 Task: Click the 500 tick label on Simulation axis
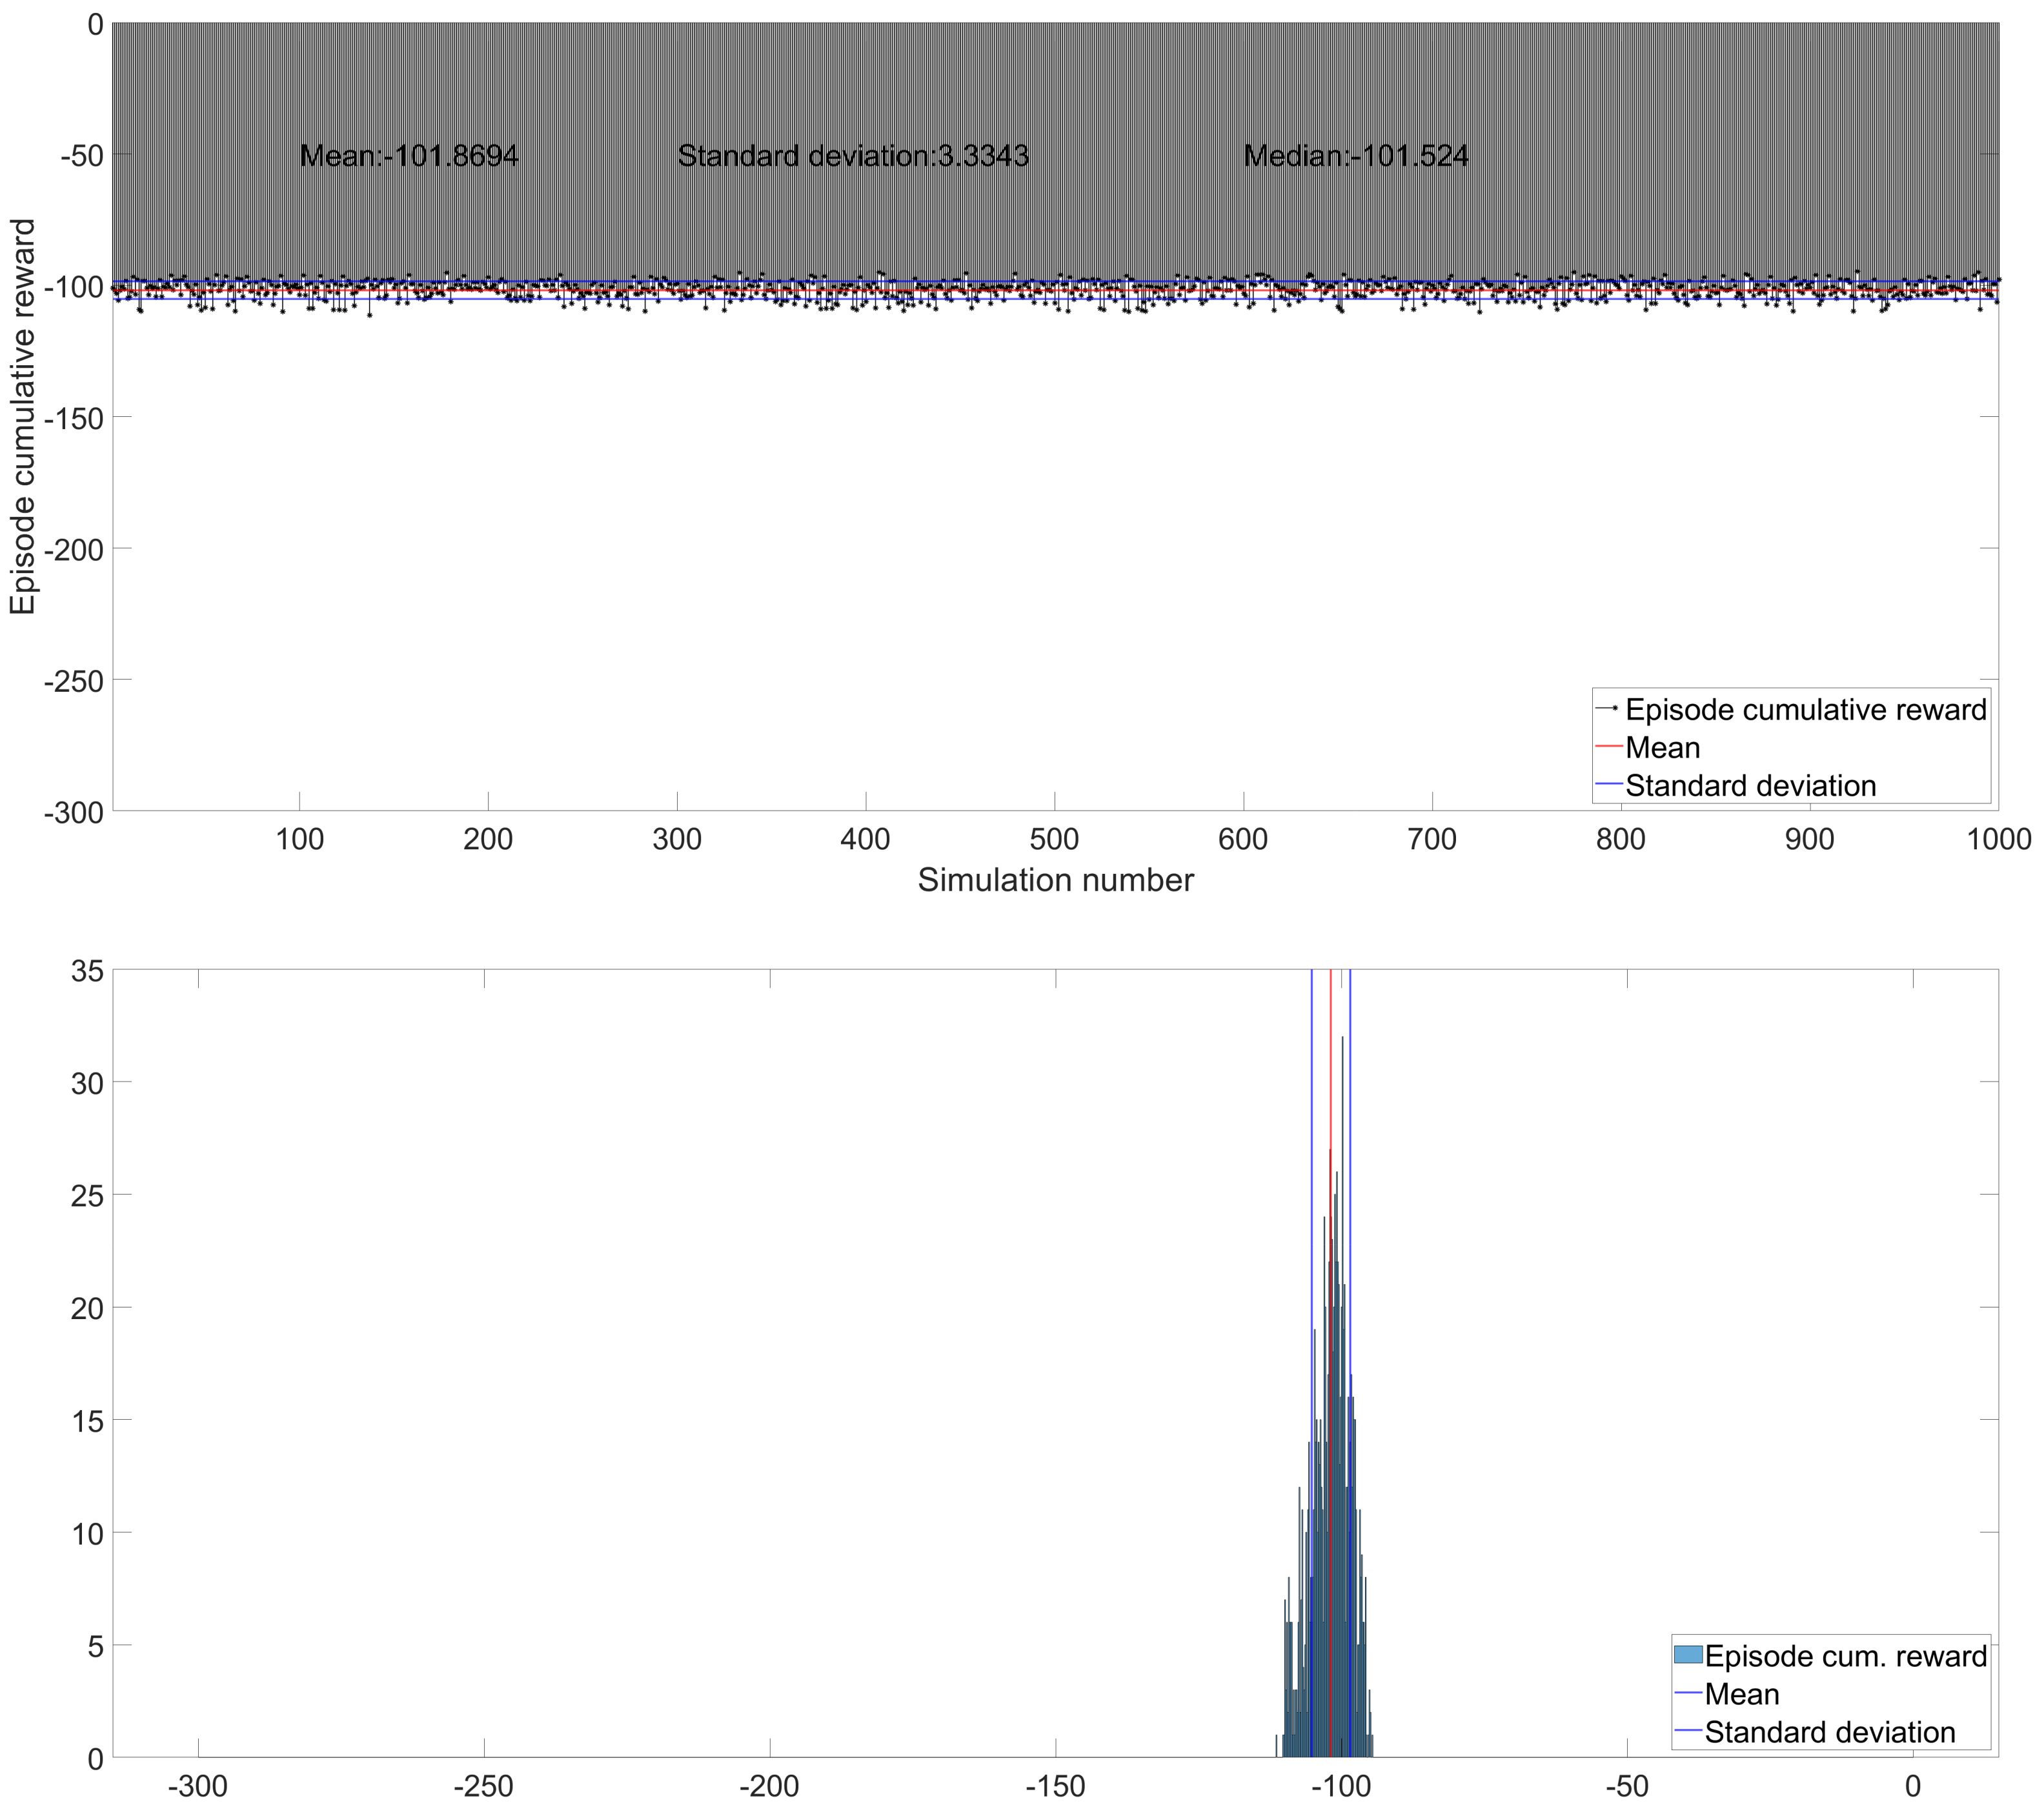1054,839
